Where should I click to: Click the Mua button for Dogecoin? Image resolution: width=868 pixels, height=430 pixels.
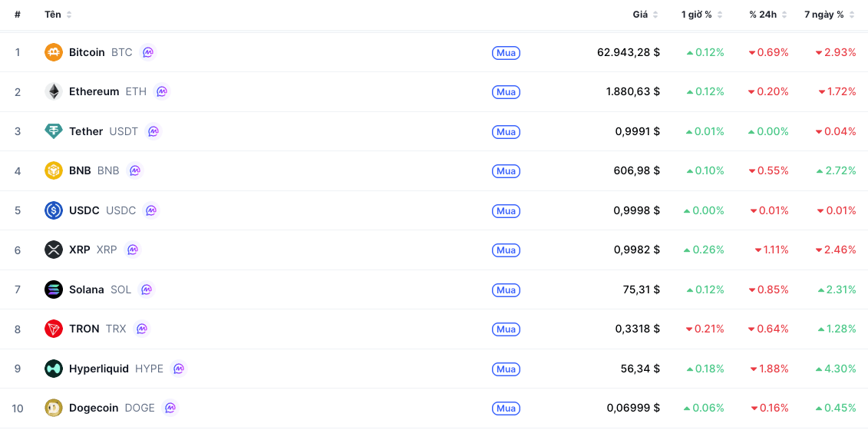pyautogui.click(x=506, y=408)
